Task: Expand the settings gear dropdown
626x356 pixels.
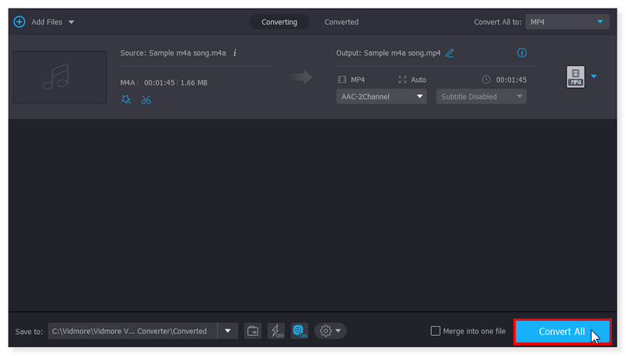Action: [330, 331]
